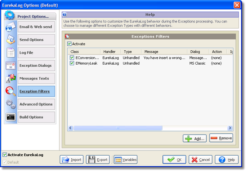Sort by the Action column header
Screen dimensions: 246x171
[x=218, y=52]
